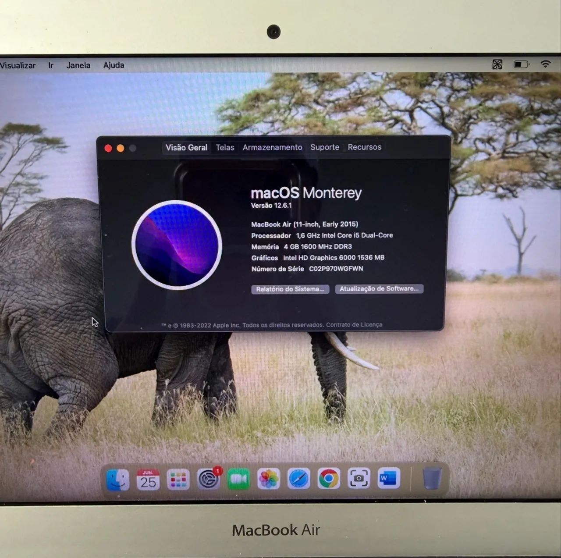Click Atualização de Software button
The width and height of the screenshot is (561, 558).
379,289
